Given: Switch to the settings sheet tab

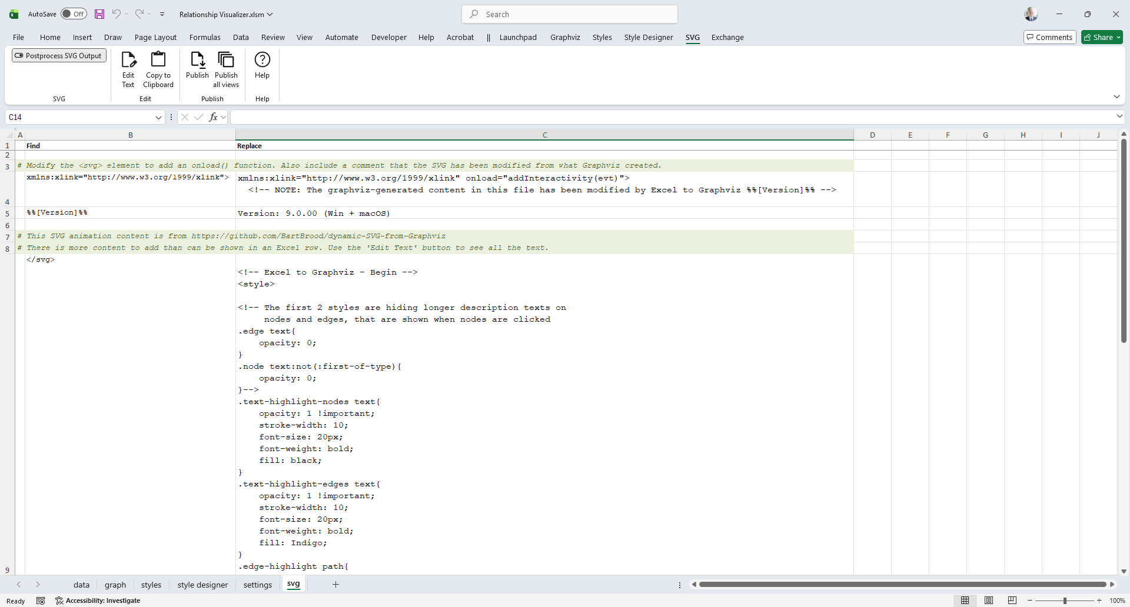Looking at the screenshot, I should pyautogui.click(x=258, y=585).
